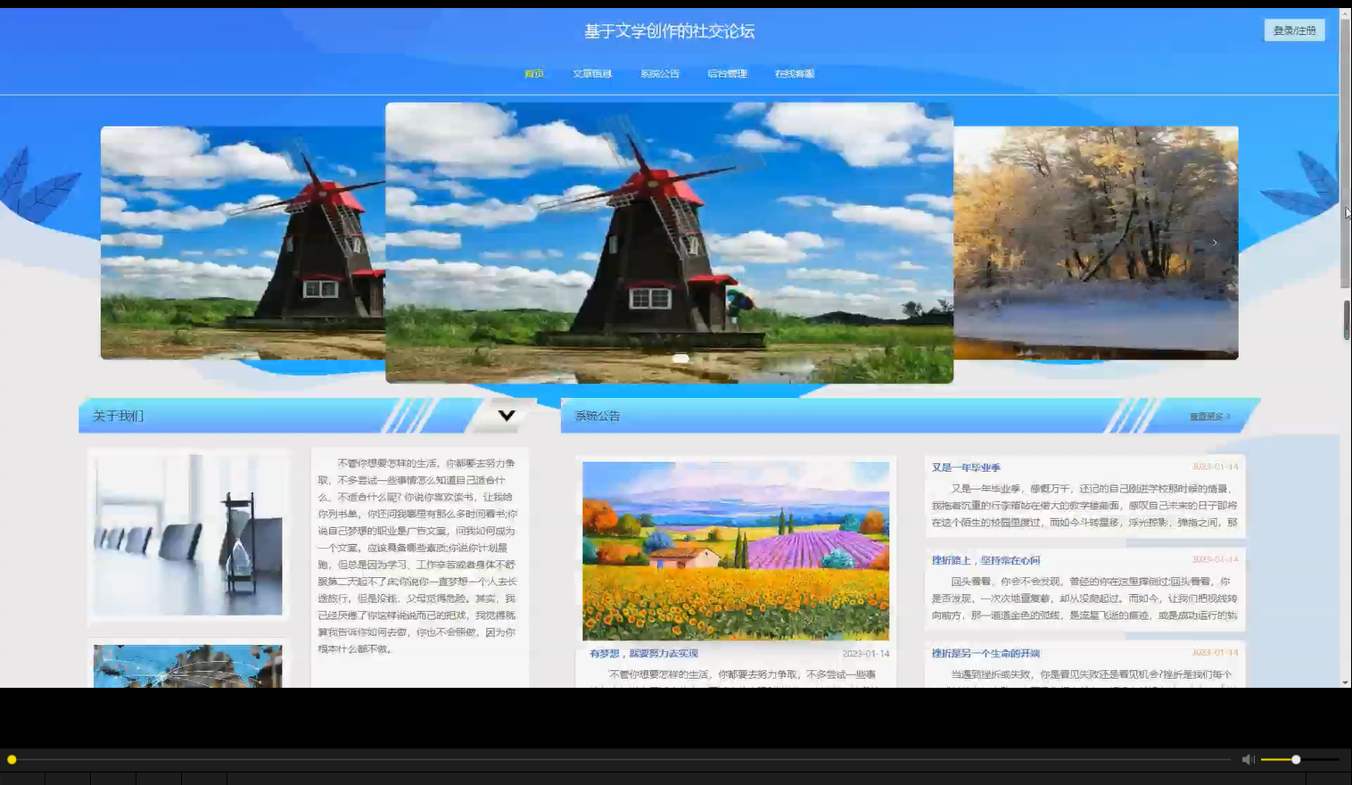Click the arrow icon beside the right scrollbar
This screenshot has width=1352, height=785.
tap(1347, 212)
